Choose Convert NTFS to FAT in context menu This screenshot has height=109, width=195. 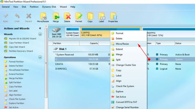tap(128, 102)
